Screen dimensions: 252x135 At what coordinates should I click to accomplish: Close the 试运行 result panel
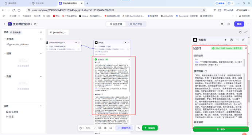[x=246, y=48]
